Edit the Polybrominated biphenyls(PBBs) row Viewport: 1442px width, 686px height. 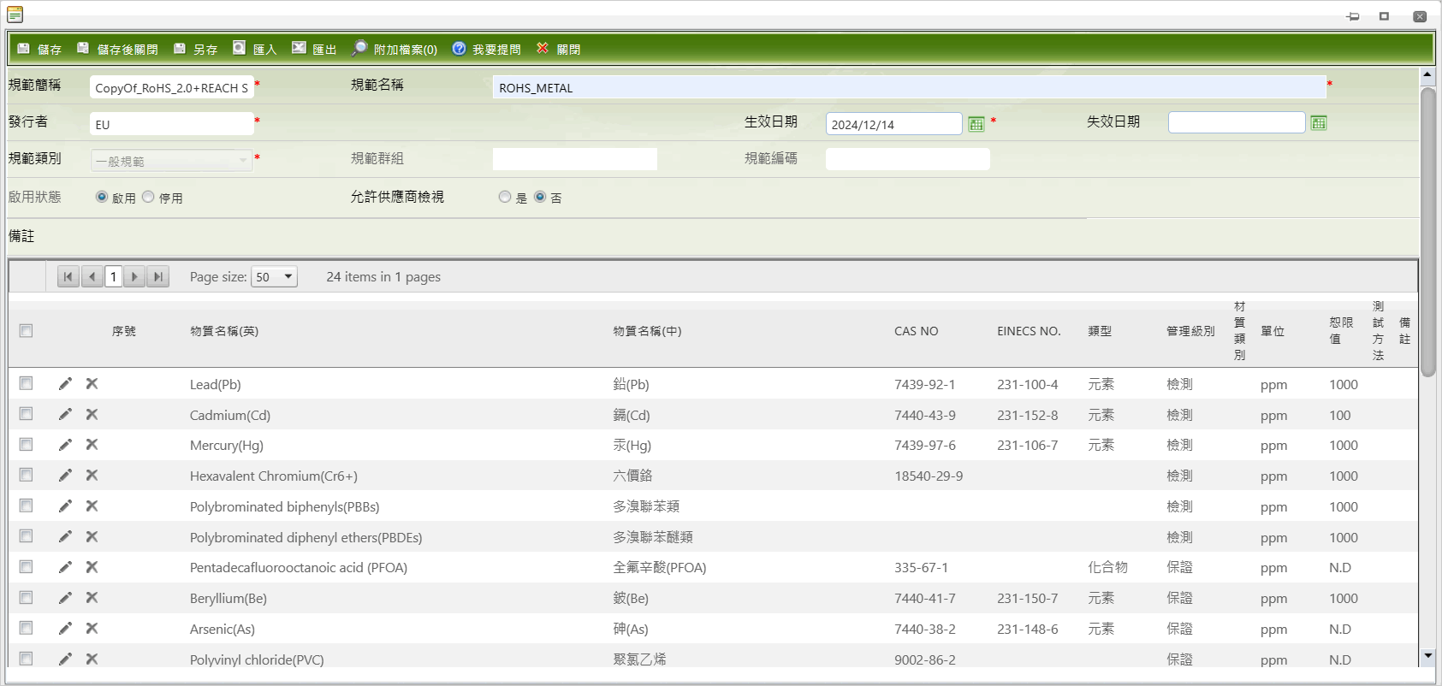coord(65,506)
